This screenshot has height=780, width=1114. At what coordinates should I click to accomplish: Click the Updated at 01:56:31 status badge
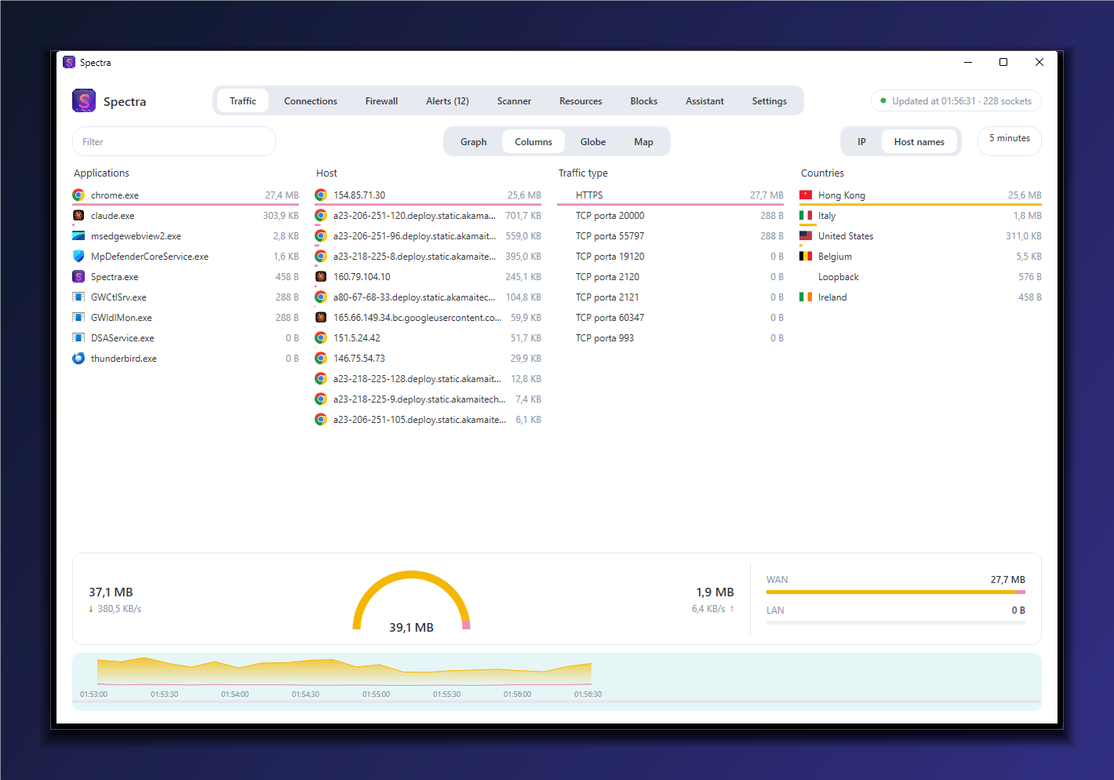pos(956,101)
